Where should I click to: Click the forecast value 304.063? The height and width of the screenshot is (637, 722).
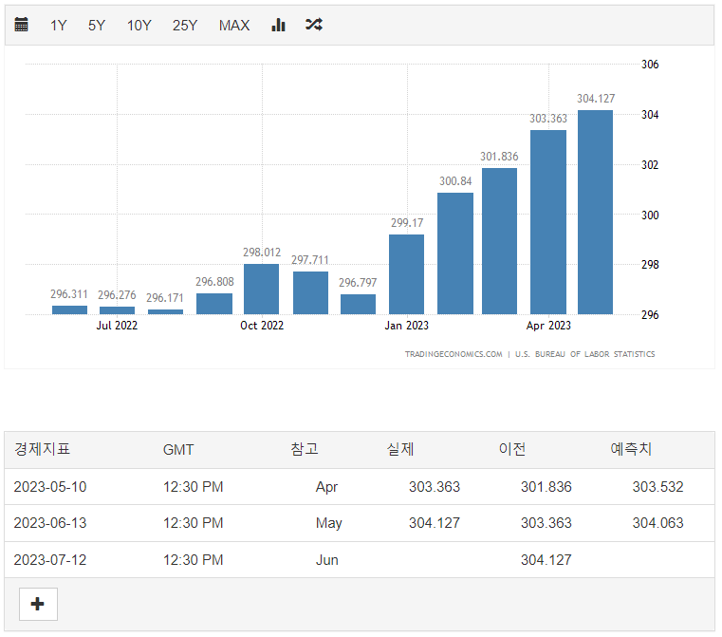(x=658, y=523)
